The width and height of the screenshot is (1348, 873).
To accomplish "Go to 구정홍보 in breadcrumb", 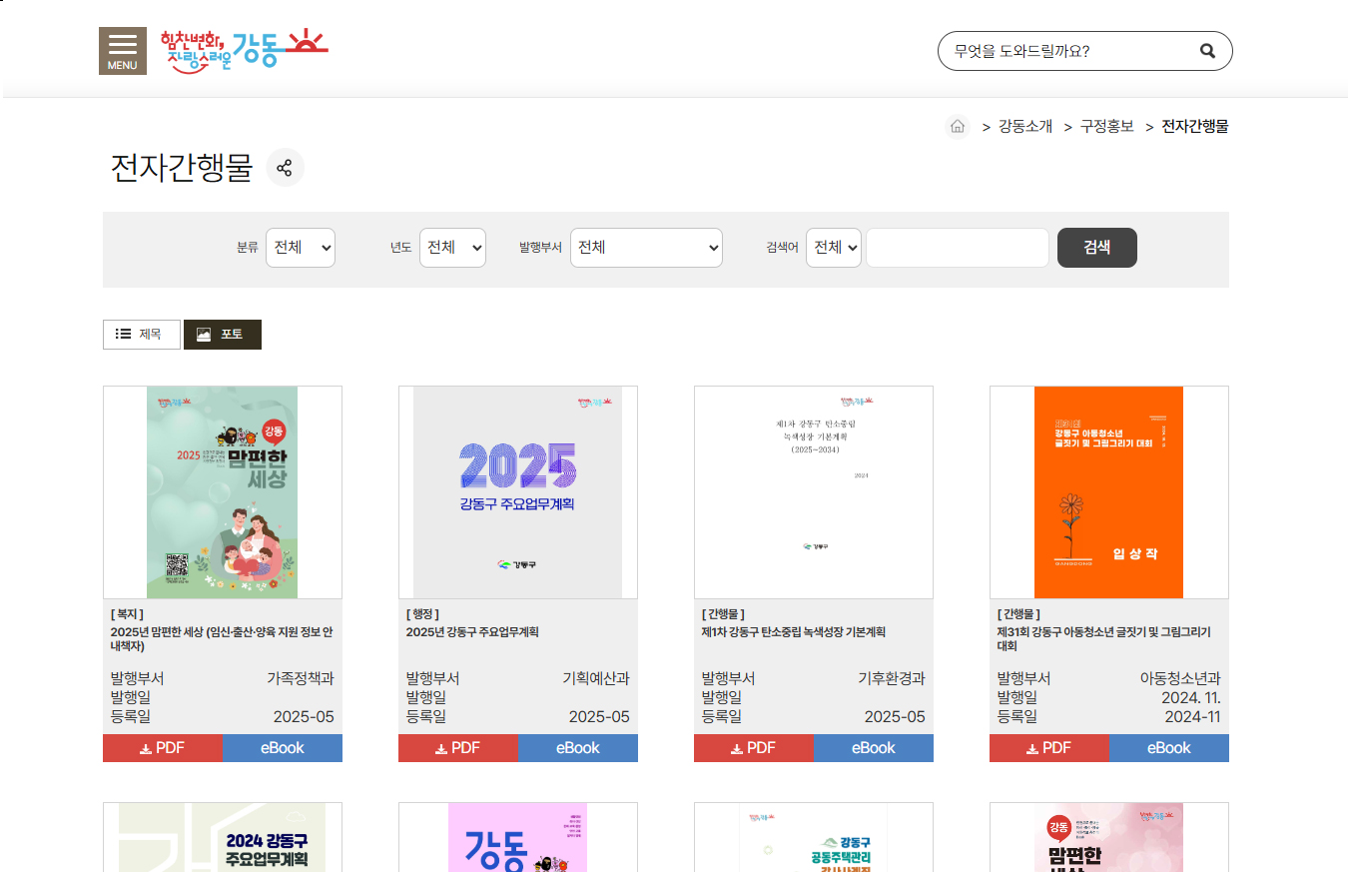I will pyautogui.click(x=1106, y=127).
